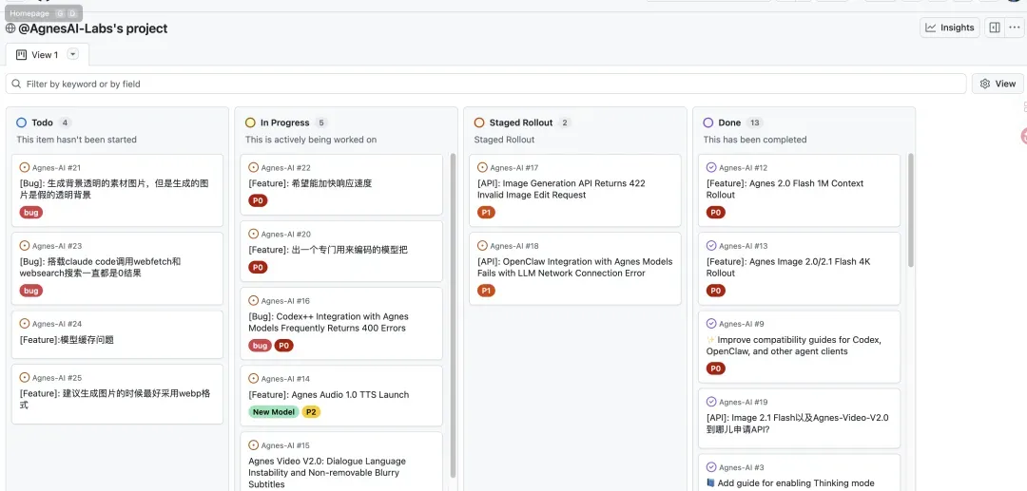Open the Insights chart button

pos(950,28)
